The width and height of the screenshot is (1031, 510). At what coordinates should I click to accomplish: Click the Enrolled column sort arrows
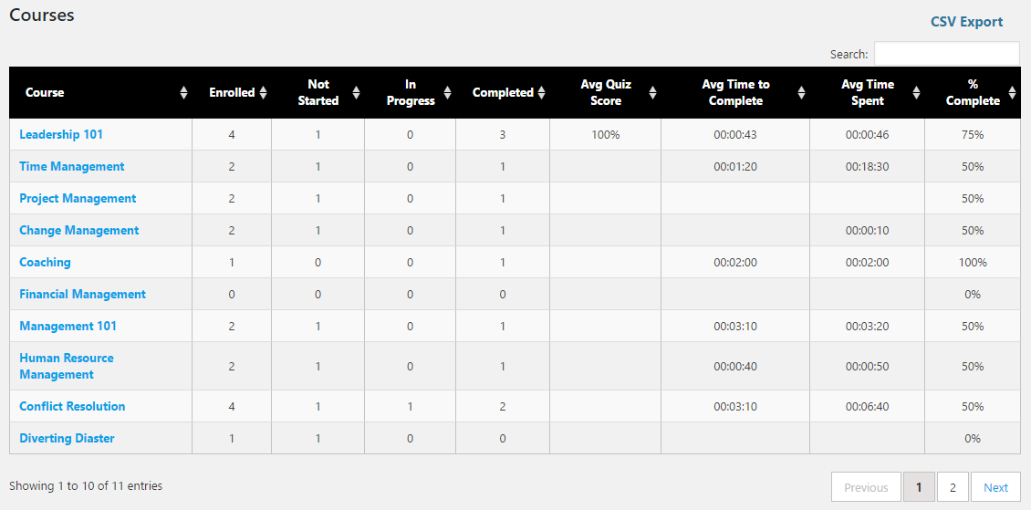pos(263,93)
